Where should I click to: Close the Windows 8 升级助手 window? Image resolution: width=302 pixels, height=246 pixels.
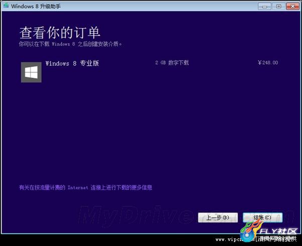coord(292,6)
